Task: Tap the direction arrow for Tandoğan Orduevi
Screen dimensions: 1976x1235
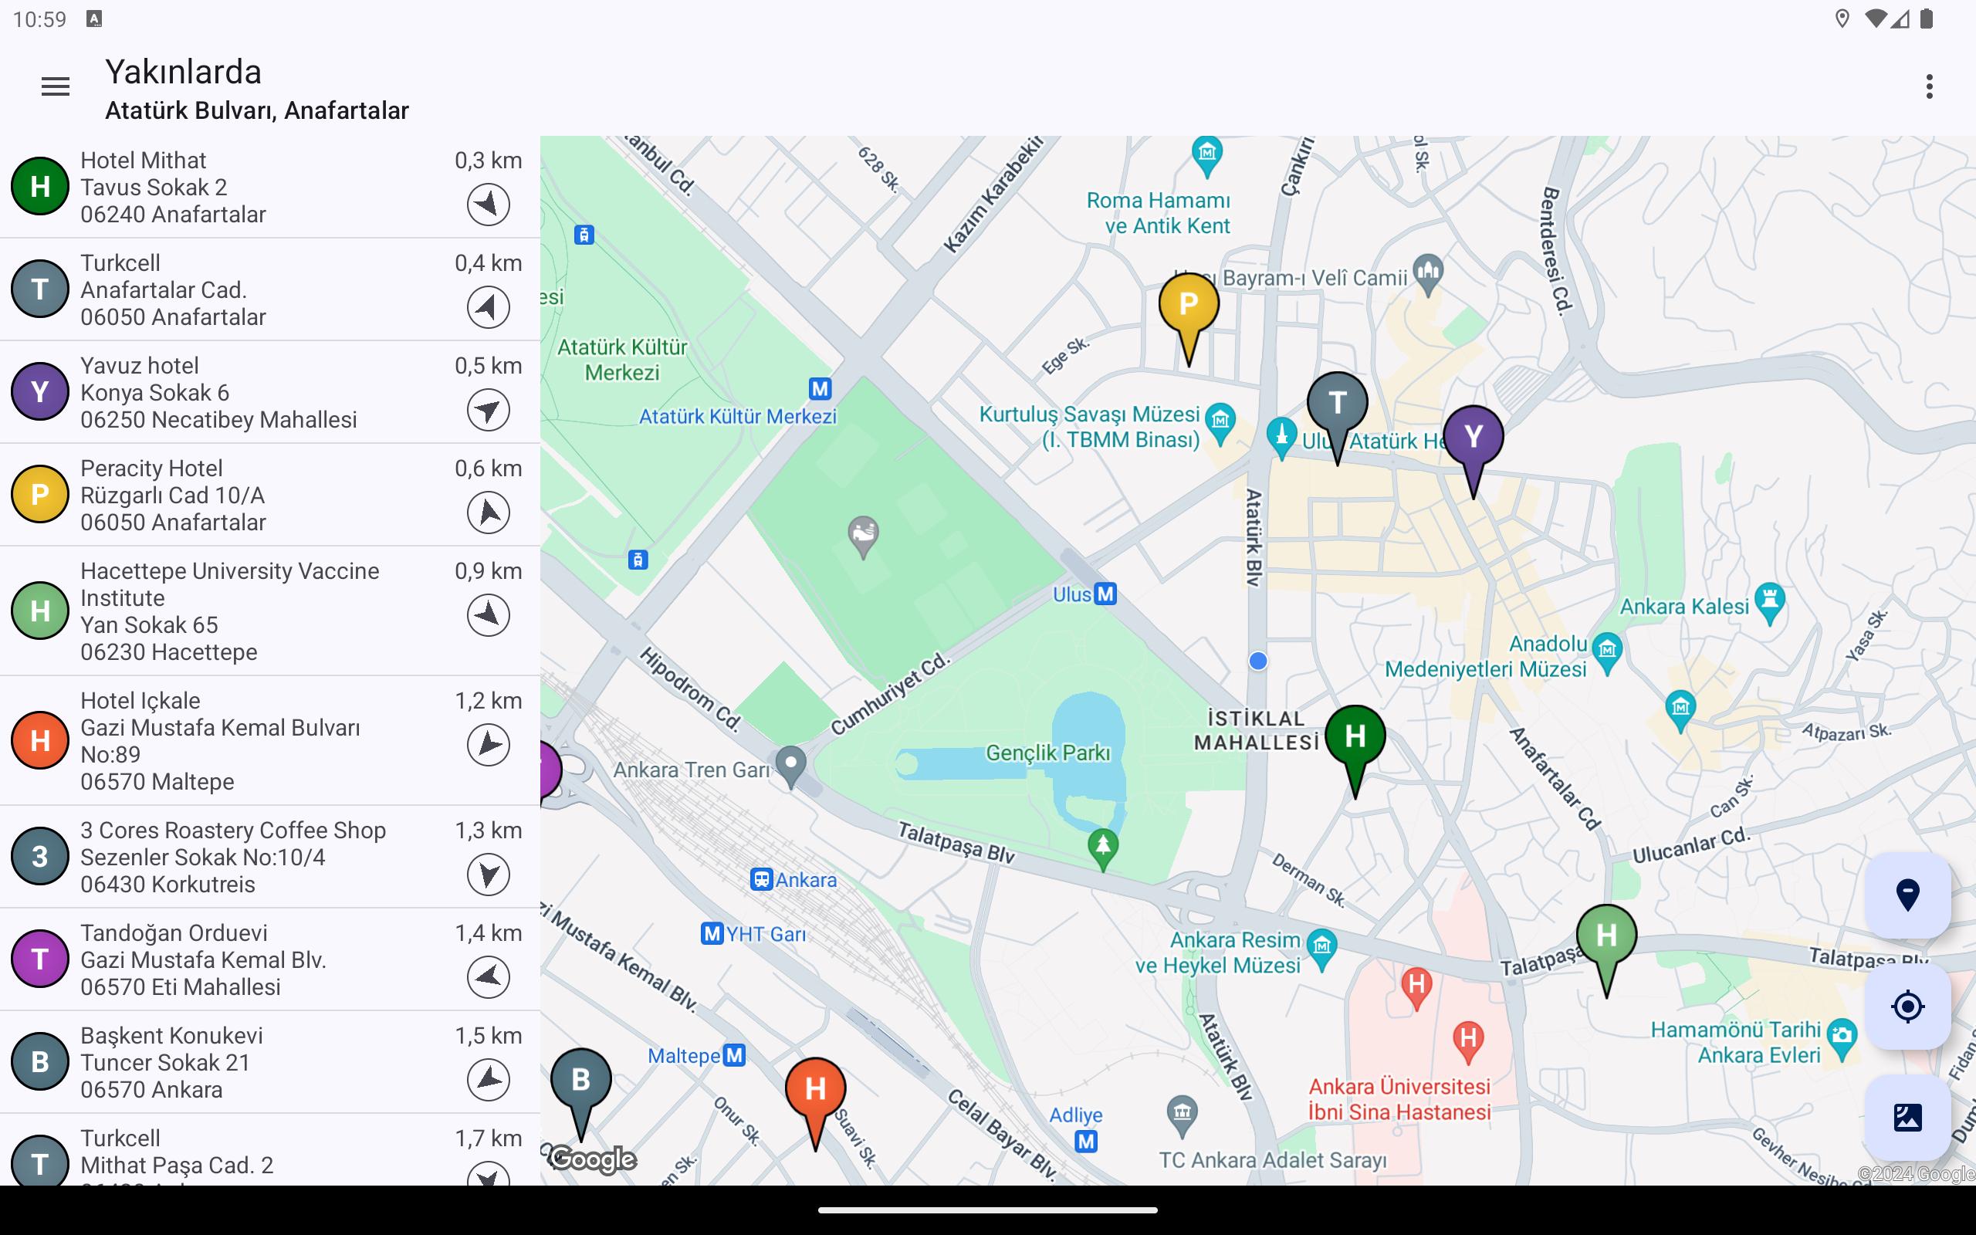Action: (489, 977)
